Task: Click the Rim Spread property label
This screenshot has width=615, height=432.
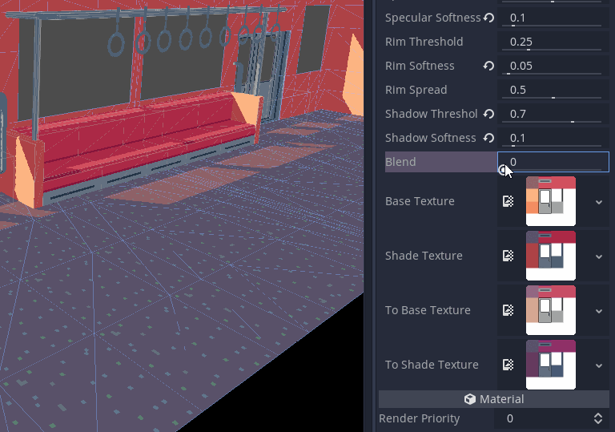Action: point(416,90)
